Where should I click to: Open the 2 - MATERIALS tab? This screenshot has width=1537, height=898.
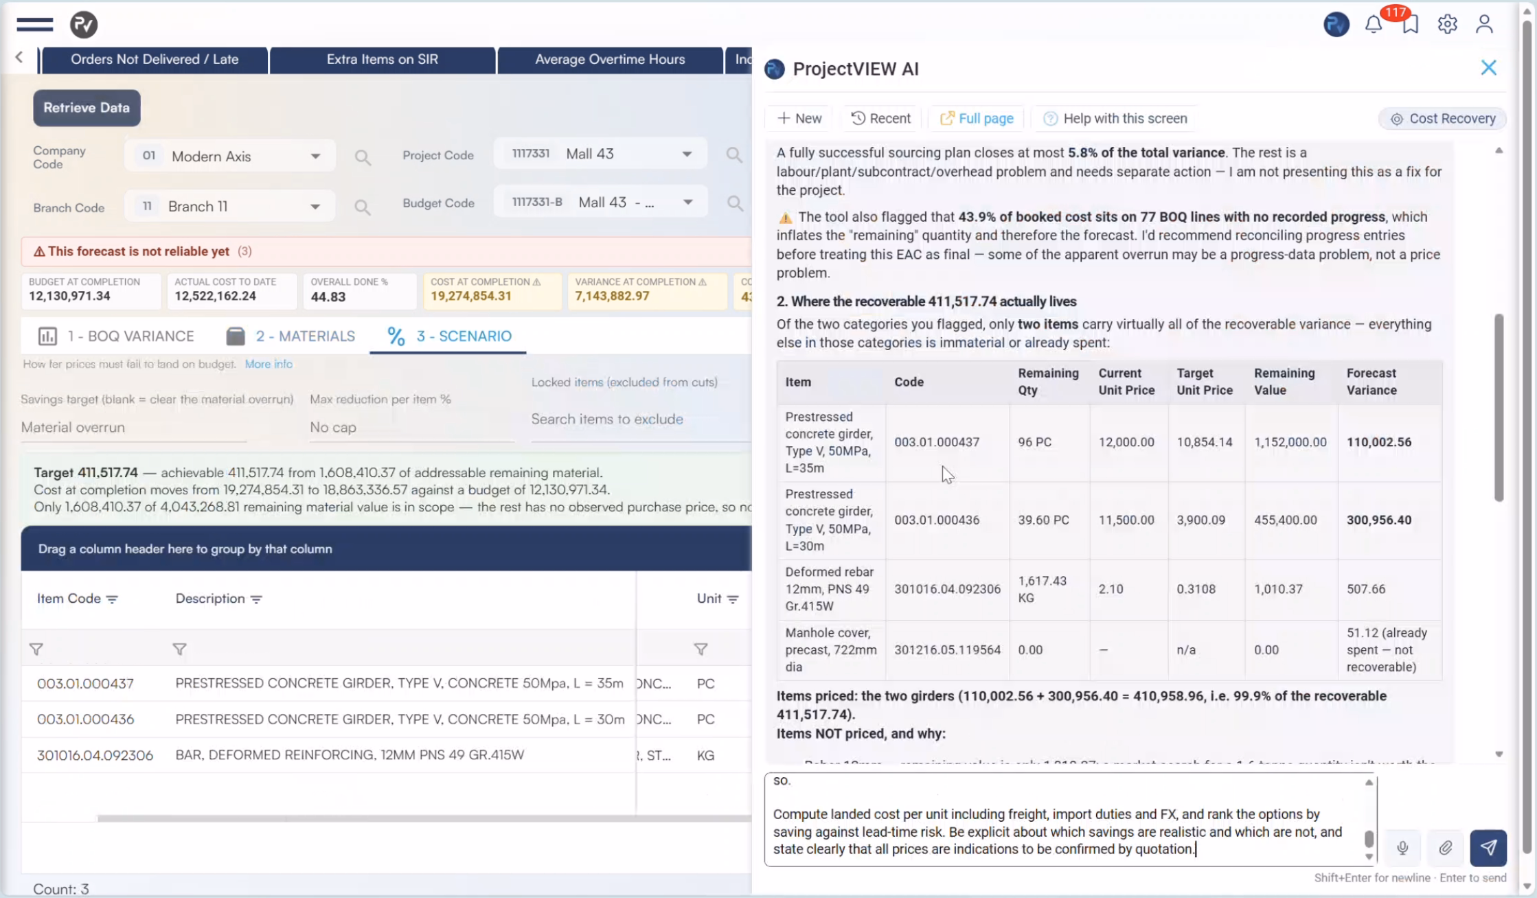291,336
